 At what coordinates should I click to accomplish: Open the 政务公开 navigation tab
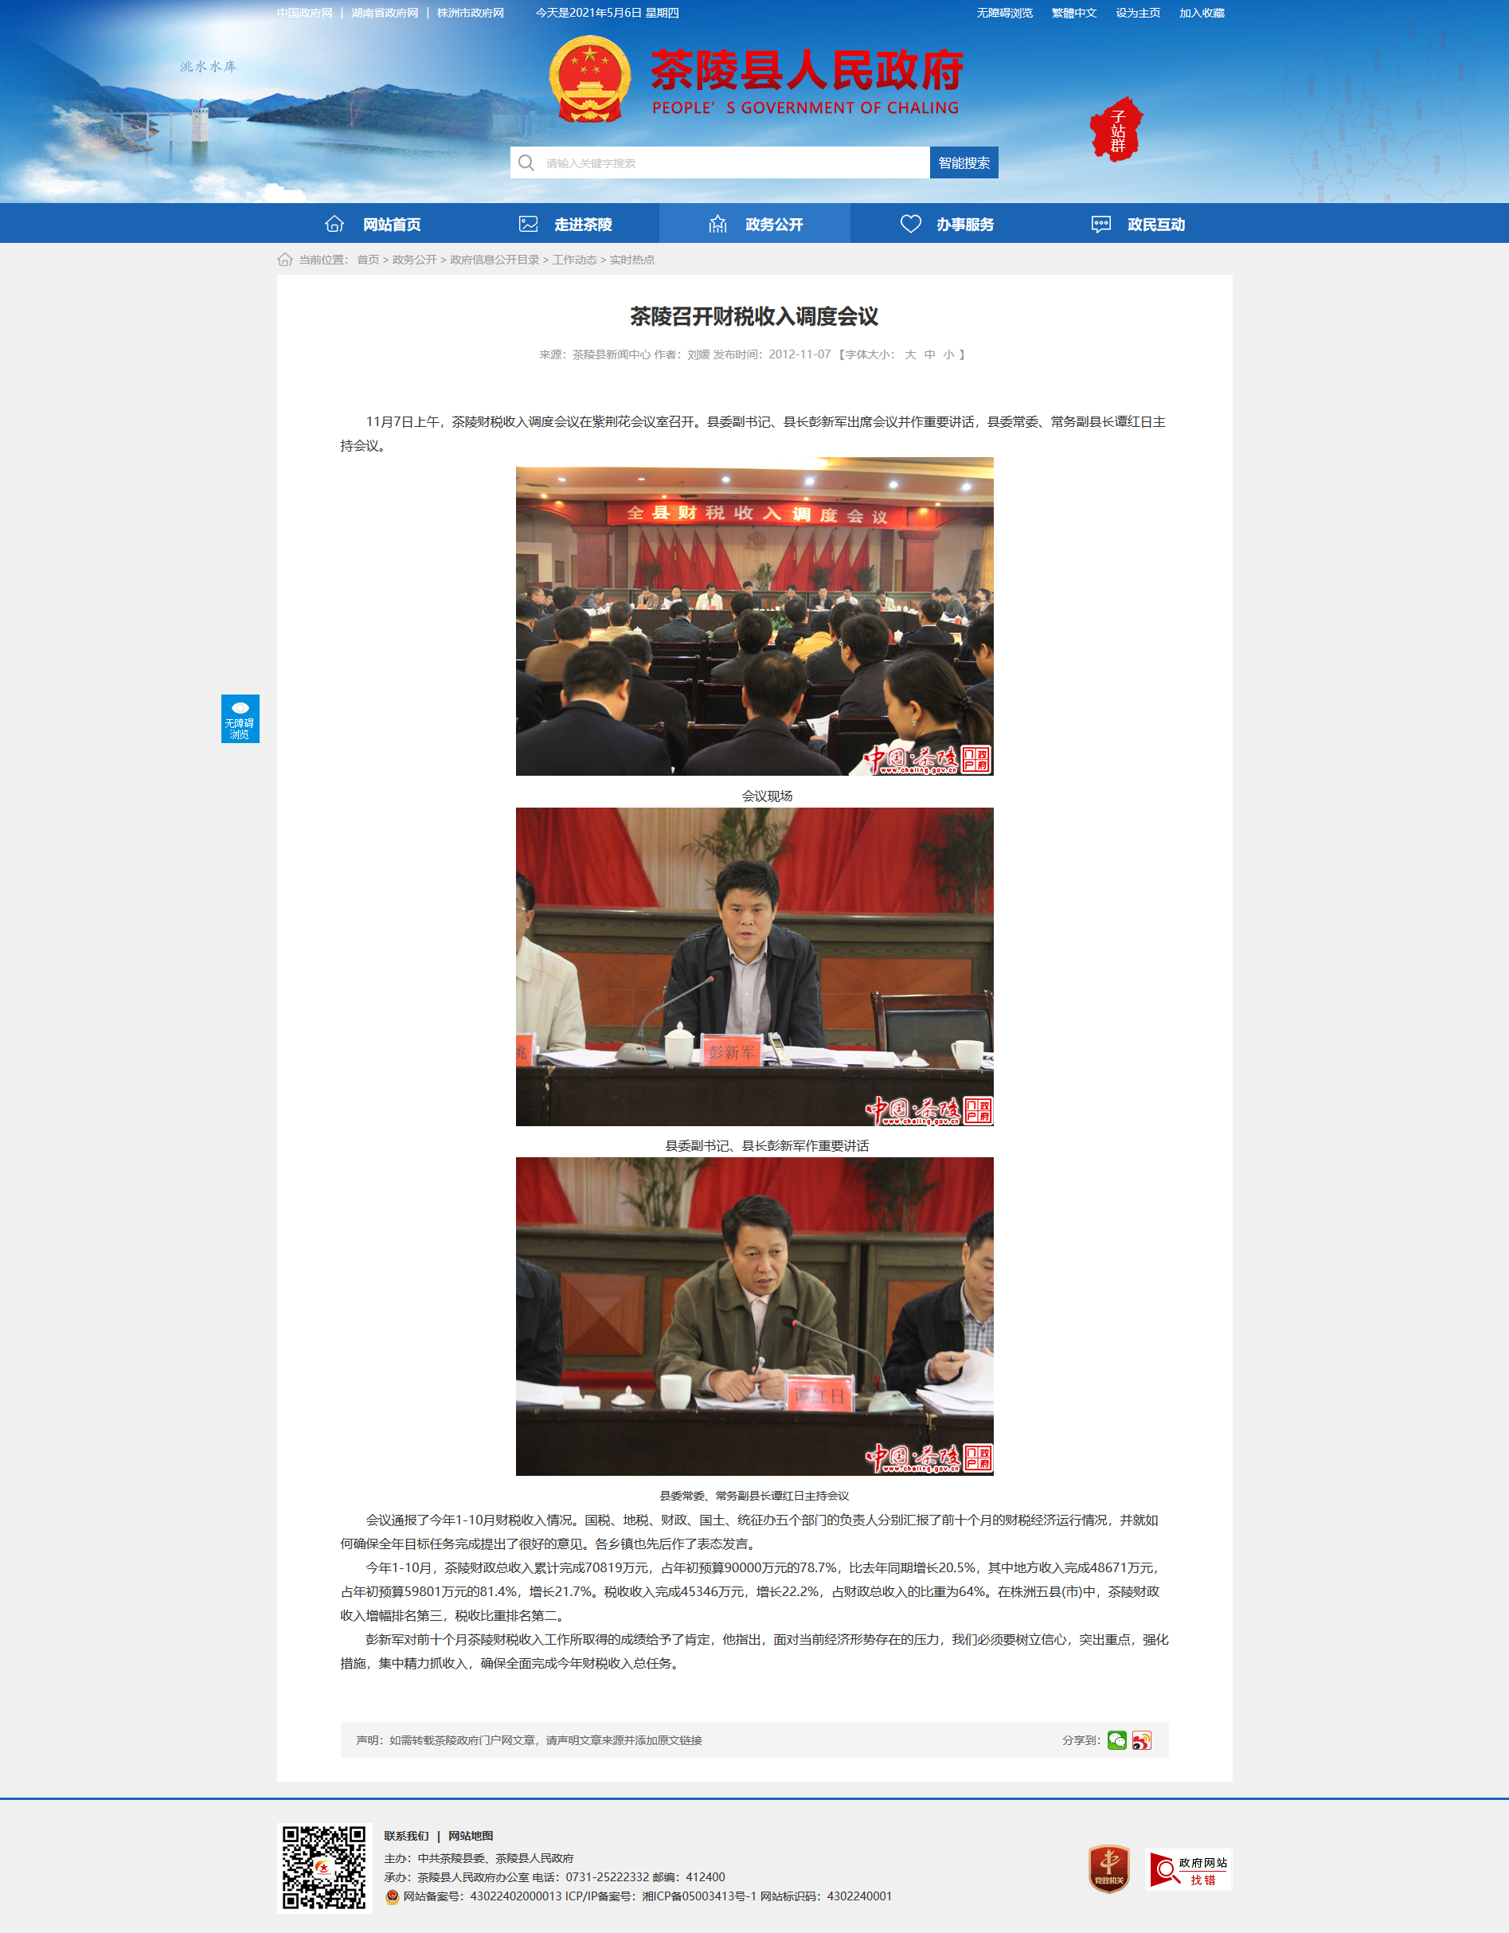pos(755,223)
